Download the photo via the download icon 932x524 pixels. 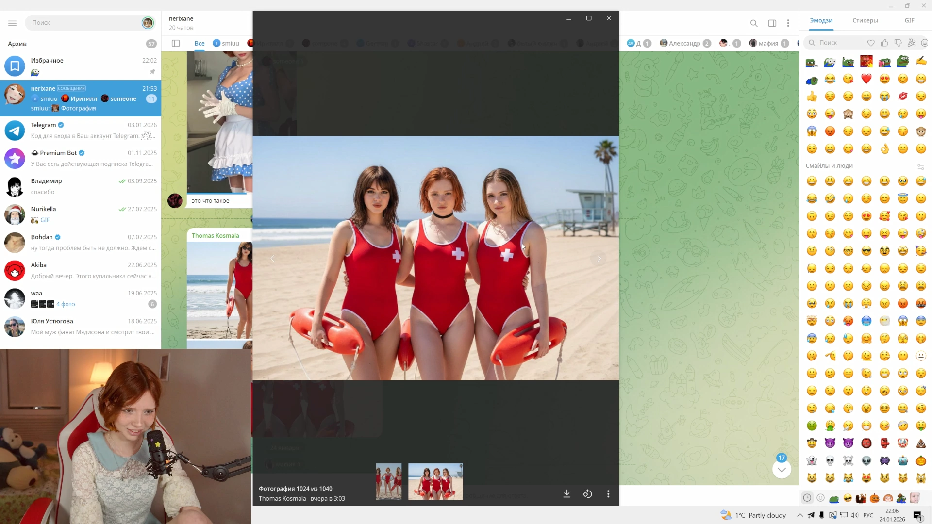point(566,494)
